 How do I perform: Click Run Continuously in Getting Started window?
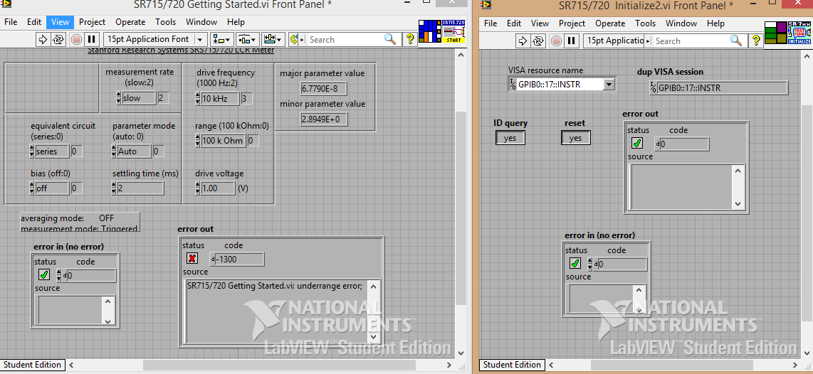(58, 39)
